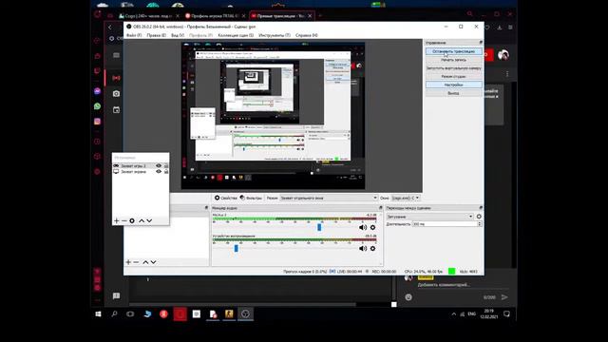Open the Windows Start menu
The width and height of the screenshot is (608, 342).
[98, 314]
